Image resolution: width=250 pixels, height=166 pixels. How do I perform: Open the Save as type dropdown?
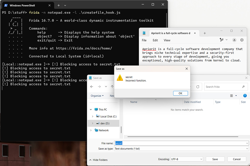pyautogui.click(x=181, y=149)
